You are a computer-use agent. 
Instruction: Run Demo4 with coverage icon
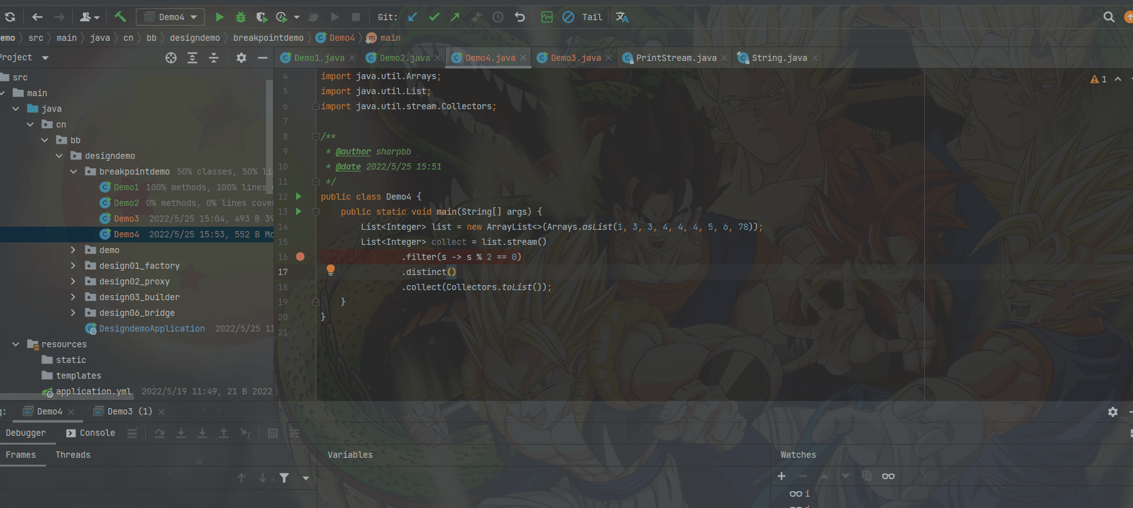[261, 17]
